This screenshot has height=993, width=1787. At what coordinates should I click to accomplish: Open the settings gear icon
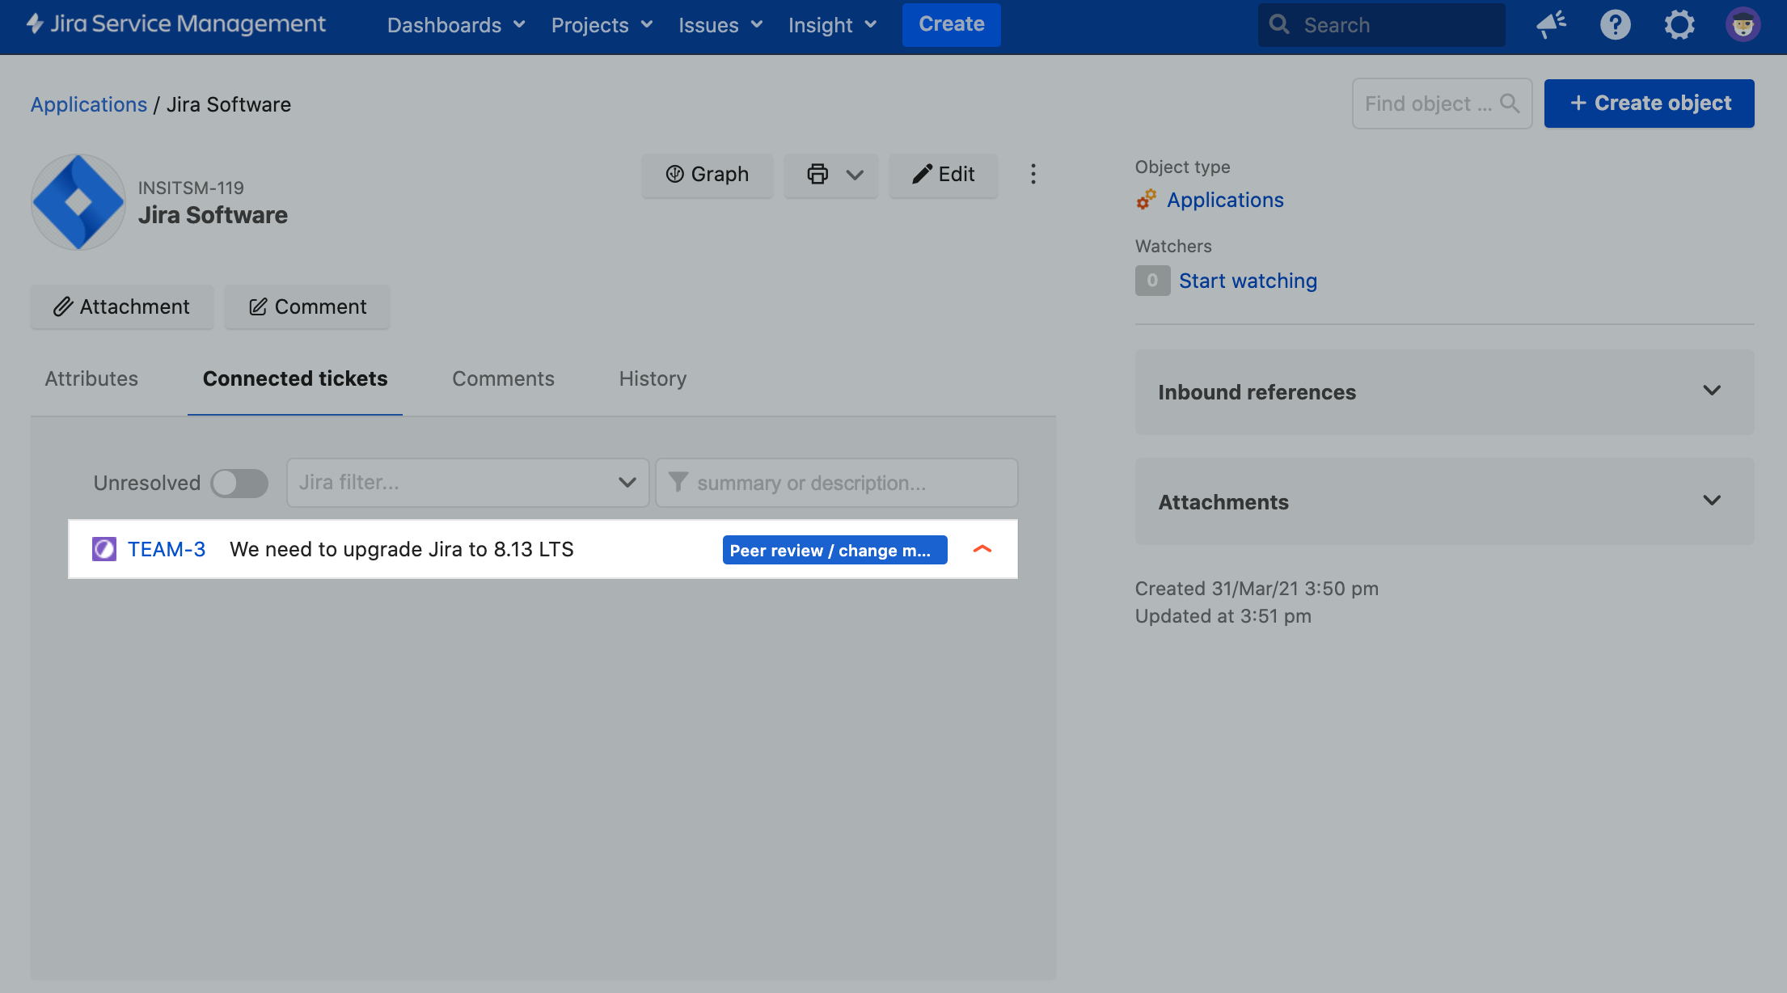[x=1679, y=24]
